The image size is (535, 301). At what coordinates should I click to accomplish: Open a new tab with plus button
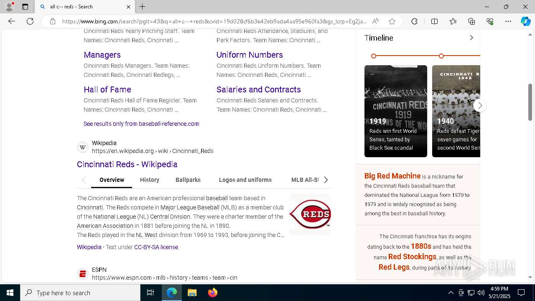point(142,7)
